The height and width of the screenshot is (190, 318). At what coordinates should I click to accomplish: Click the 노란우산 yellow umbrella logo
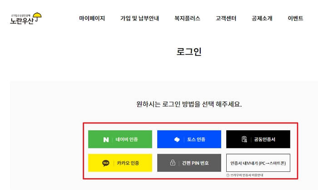[26, 19]
